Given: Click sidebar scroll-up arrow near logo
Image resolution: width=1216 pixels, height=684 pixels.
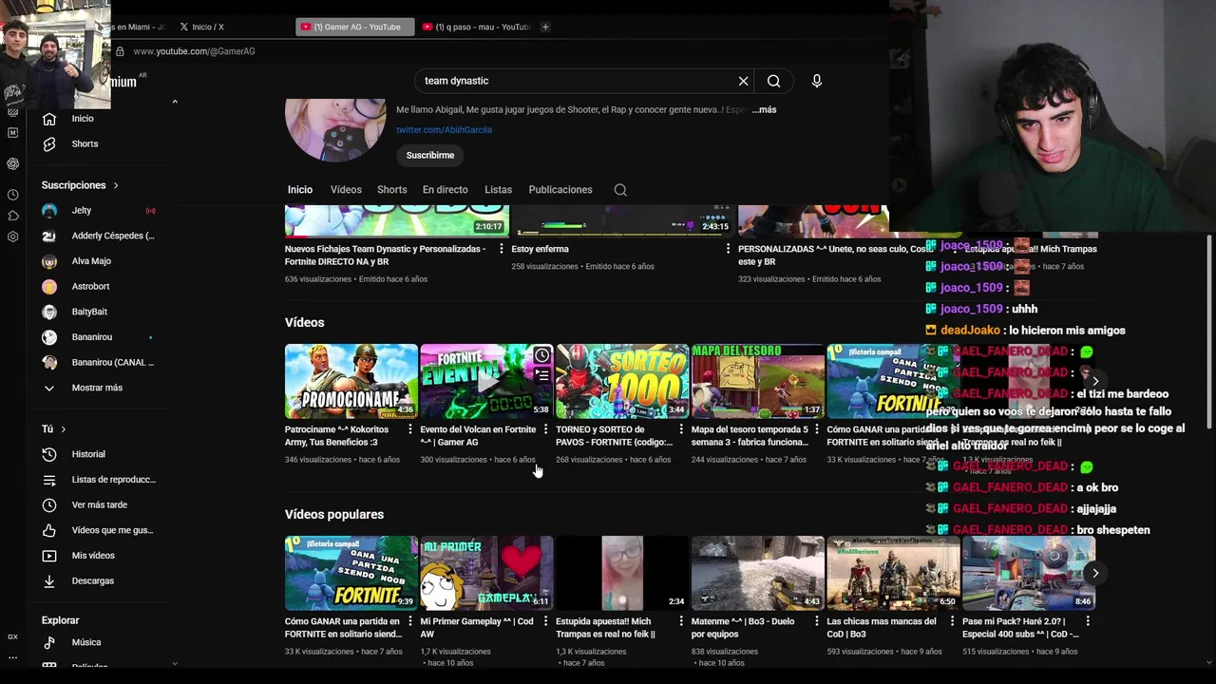Looking at the screenshot, I should [x=175, y=102].
